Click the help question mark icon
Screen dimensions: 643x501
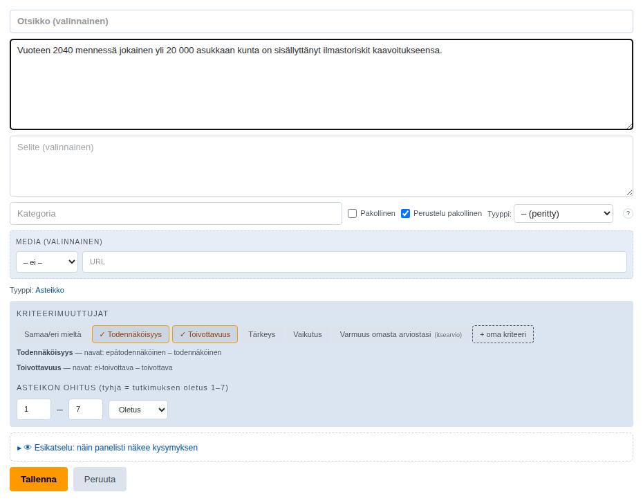[x=628, y=213]
